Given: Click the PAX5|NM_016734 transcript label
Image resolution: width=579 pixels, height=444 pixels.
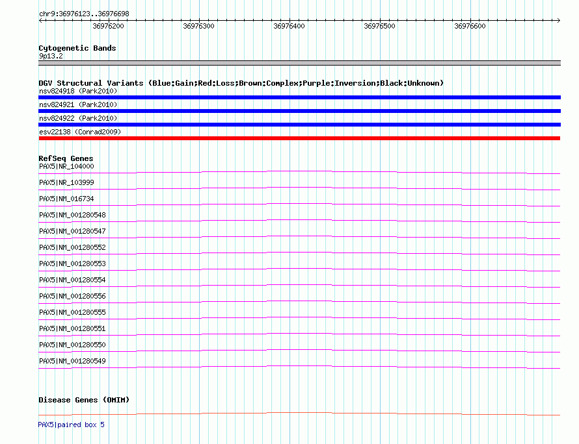Looking at the screenshot, I should pyautogui.click(x=66, y=199).
